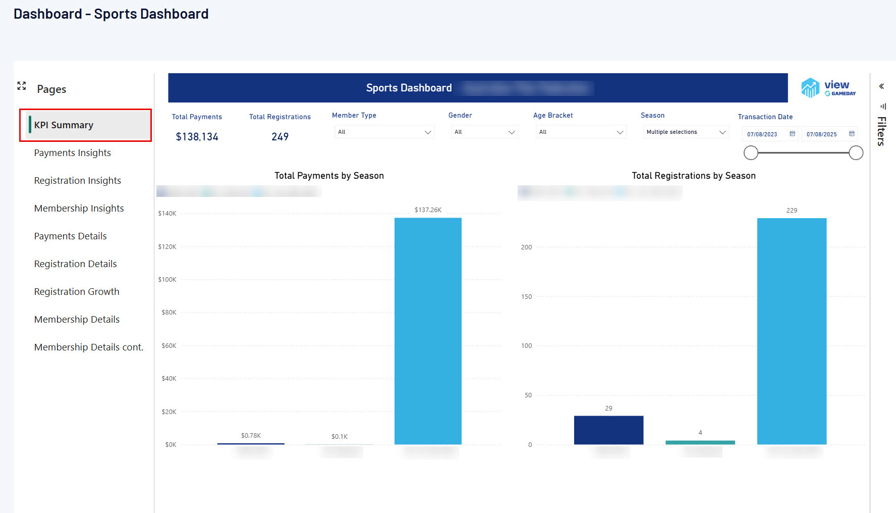This screenshot has width=896, height=513.
Task: Open the Member Type dropdown
Action: tap(384, 132)
